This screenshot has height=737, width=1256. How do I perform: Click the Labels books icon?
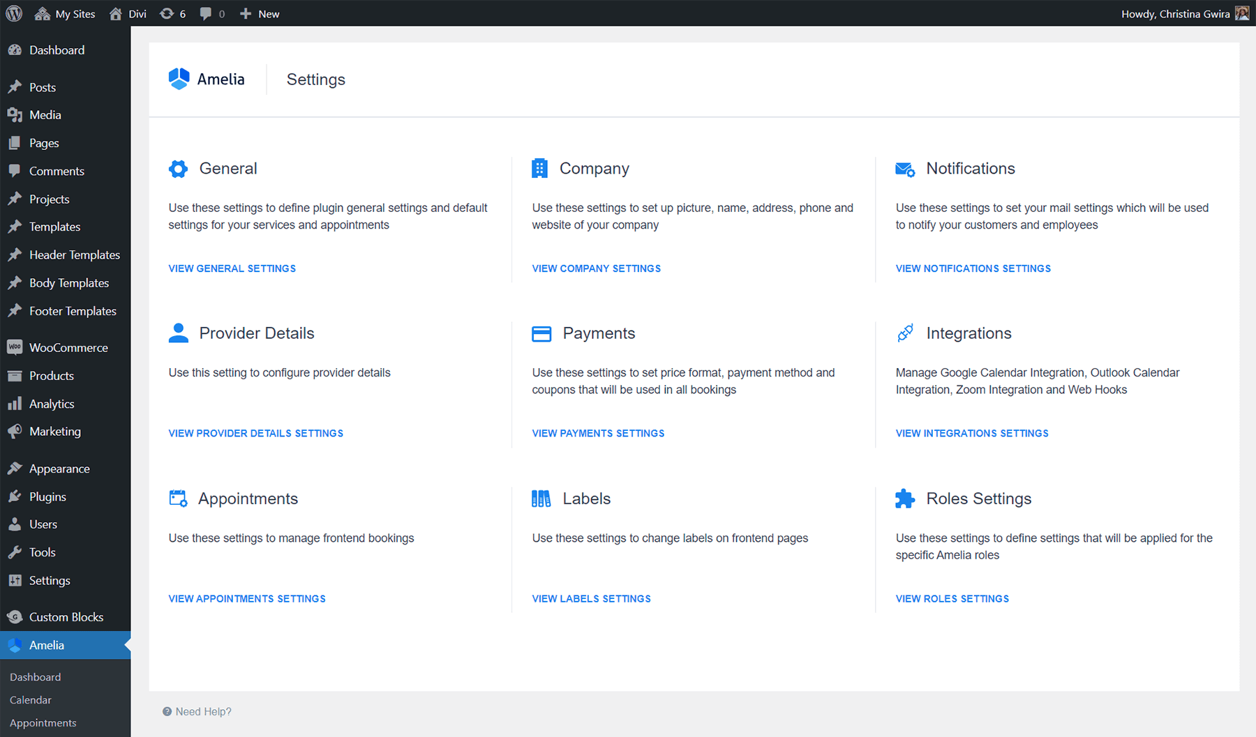pyautogui.click(x=541, y=499)
